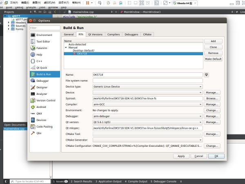This screenshot has height=184, width=245.
Task: Click the kit icon button beside Name
Action: click(207, 75)
